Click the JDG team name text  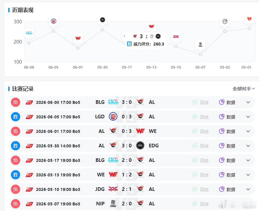click(100, 189)
